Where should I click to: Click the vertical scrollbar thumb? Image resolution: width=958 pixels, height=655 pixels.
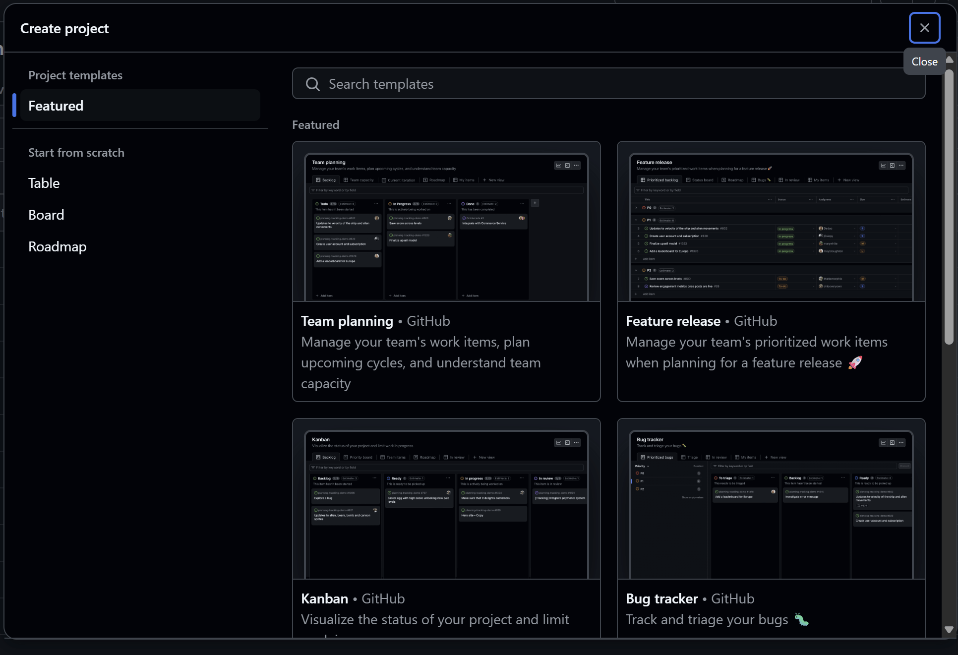tap(949, 207)
